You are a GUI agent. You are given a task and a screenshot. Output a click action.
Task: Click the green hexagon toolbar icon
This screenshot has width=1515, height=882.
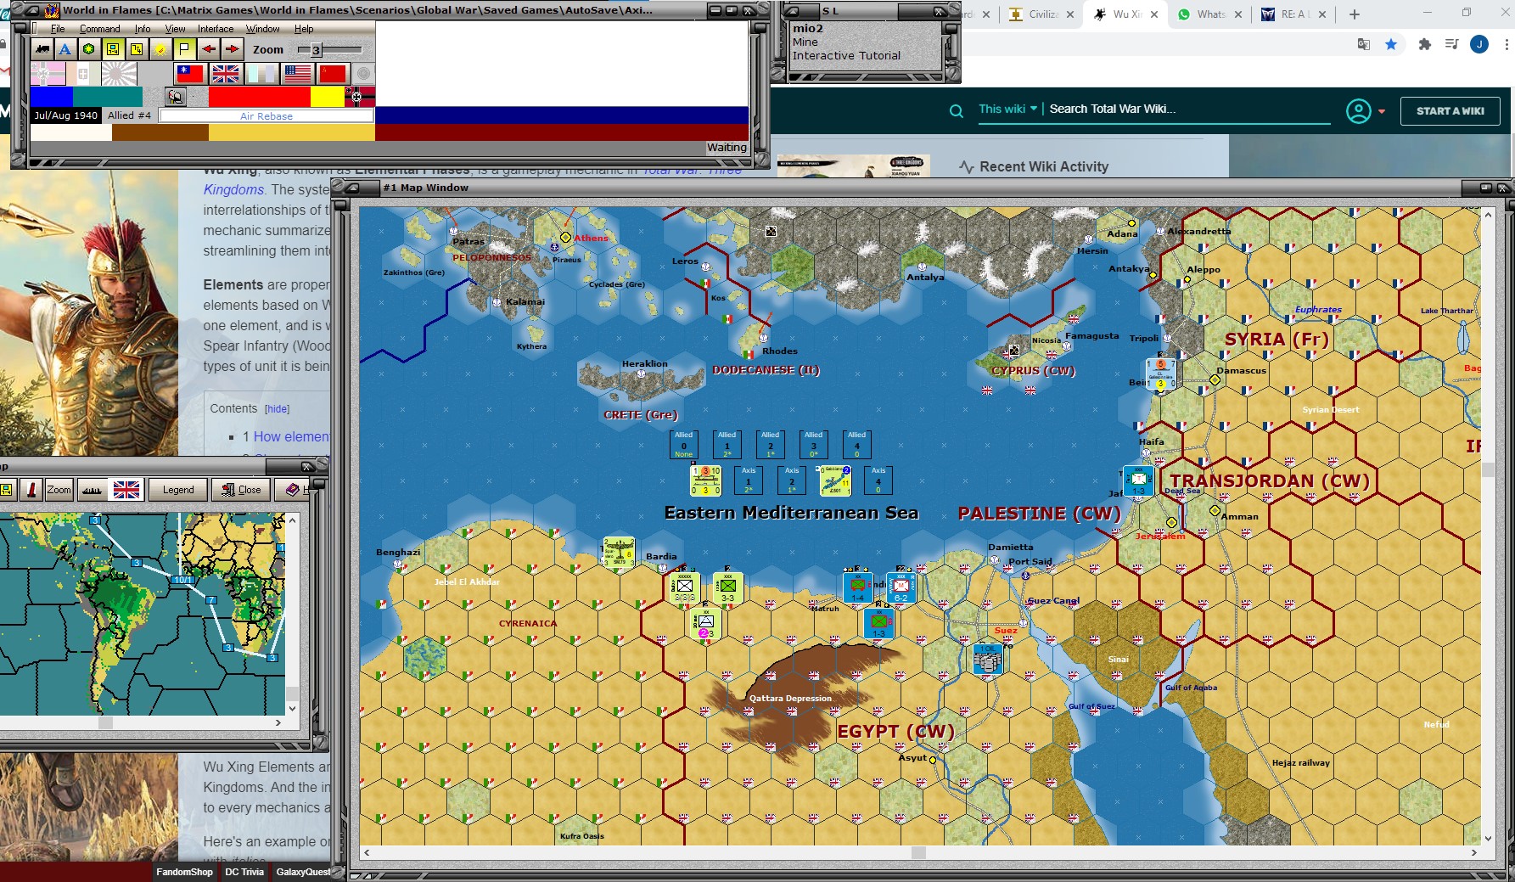point(88,49)
